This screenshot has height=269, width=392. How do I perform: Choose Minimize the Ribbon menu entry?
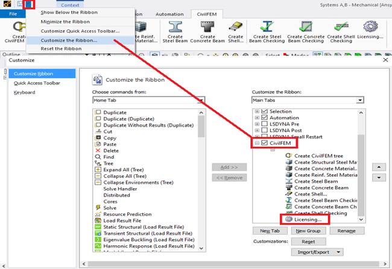pos(65,22)
